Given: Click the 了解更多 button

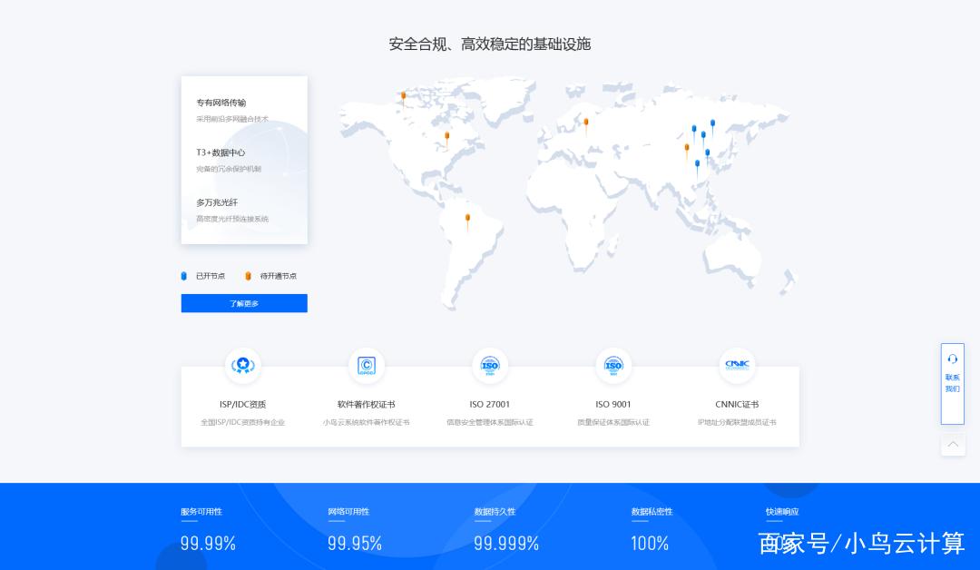Looking at the screenshot, I should coord(244,303).
